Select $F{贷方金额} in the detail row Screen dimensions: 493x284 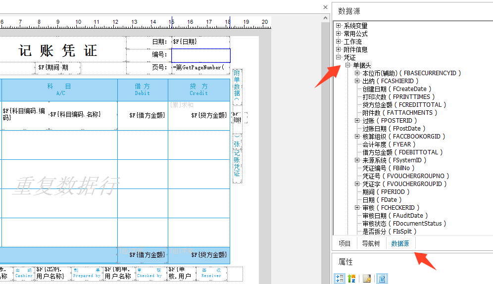199,115
